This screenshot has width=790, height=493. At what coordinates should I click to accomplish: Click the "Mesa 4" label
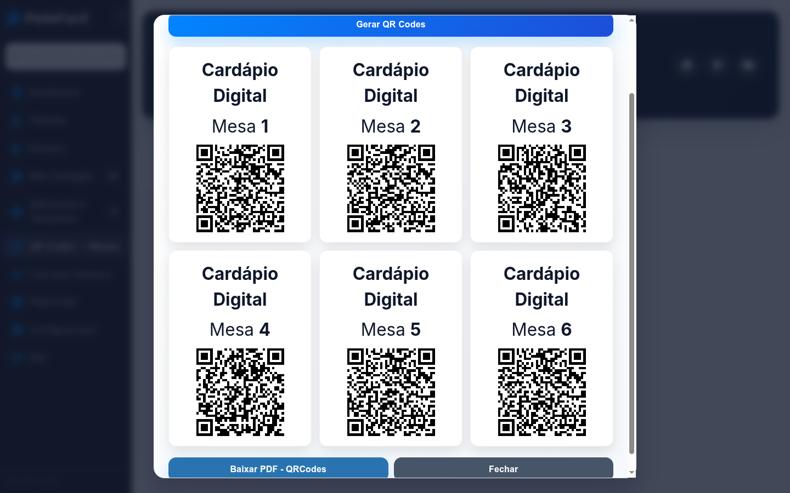pyautogui.click(x=240, y=329)
